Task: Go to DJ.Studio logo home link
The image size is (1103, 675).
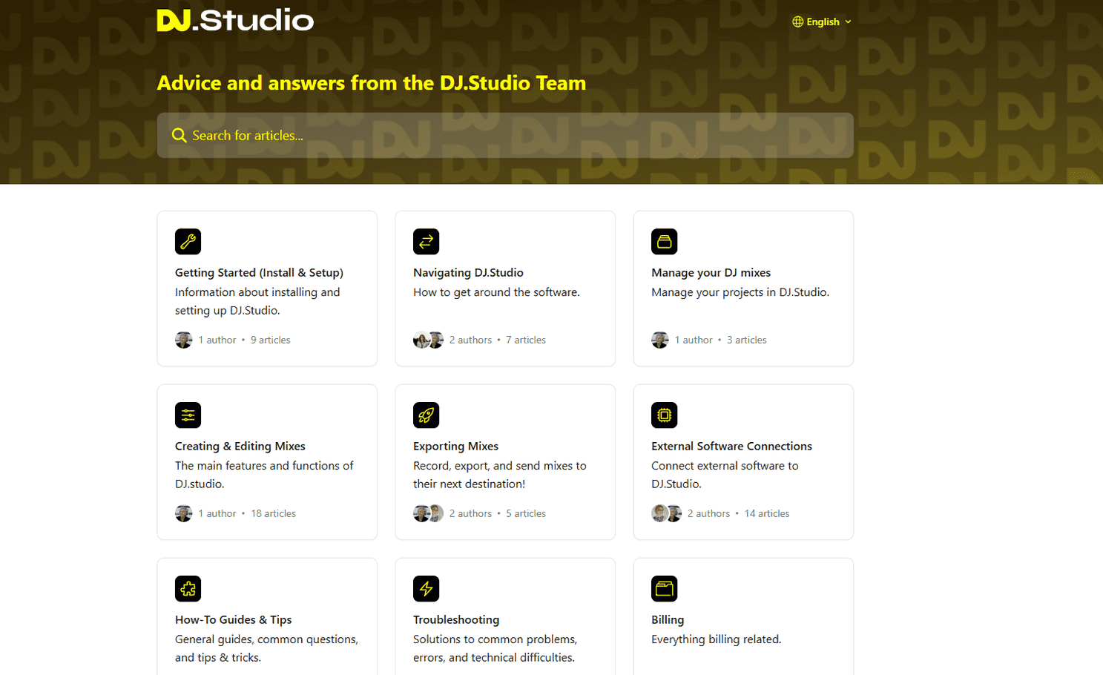Action: pyautogui.click(x=235, y=20)
